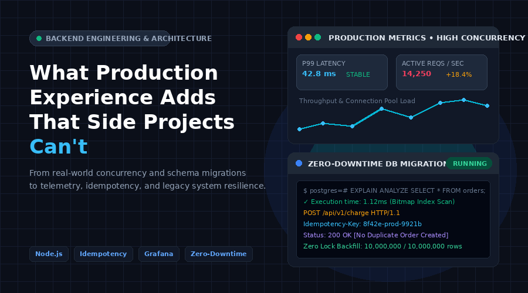Viewport: 528px width, 293px height.
Task: Select the Idempotency tag
Action: pyautogui.click(x=103, y=254)
